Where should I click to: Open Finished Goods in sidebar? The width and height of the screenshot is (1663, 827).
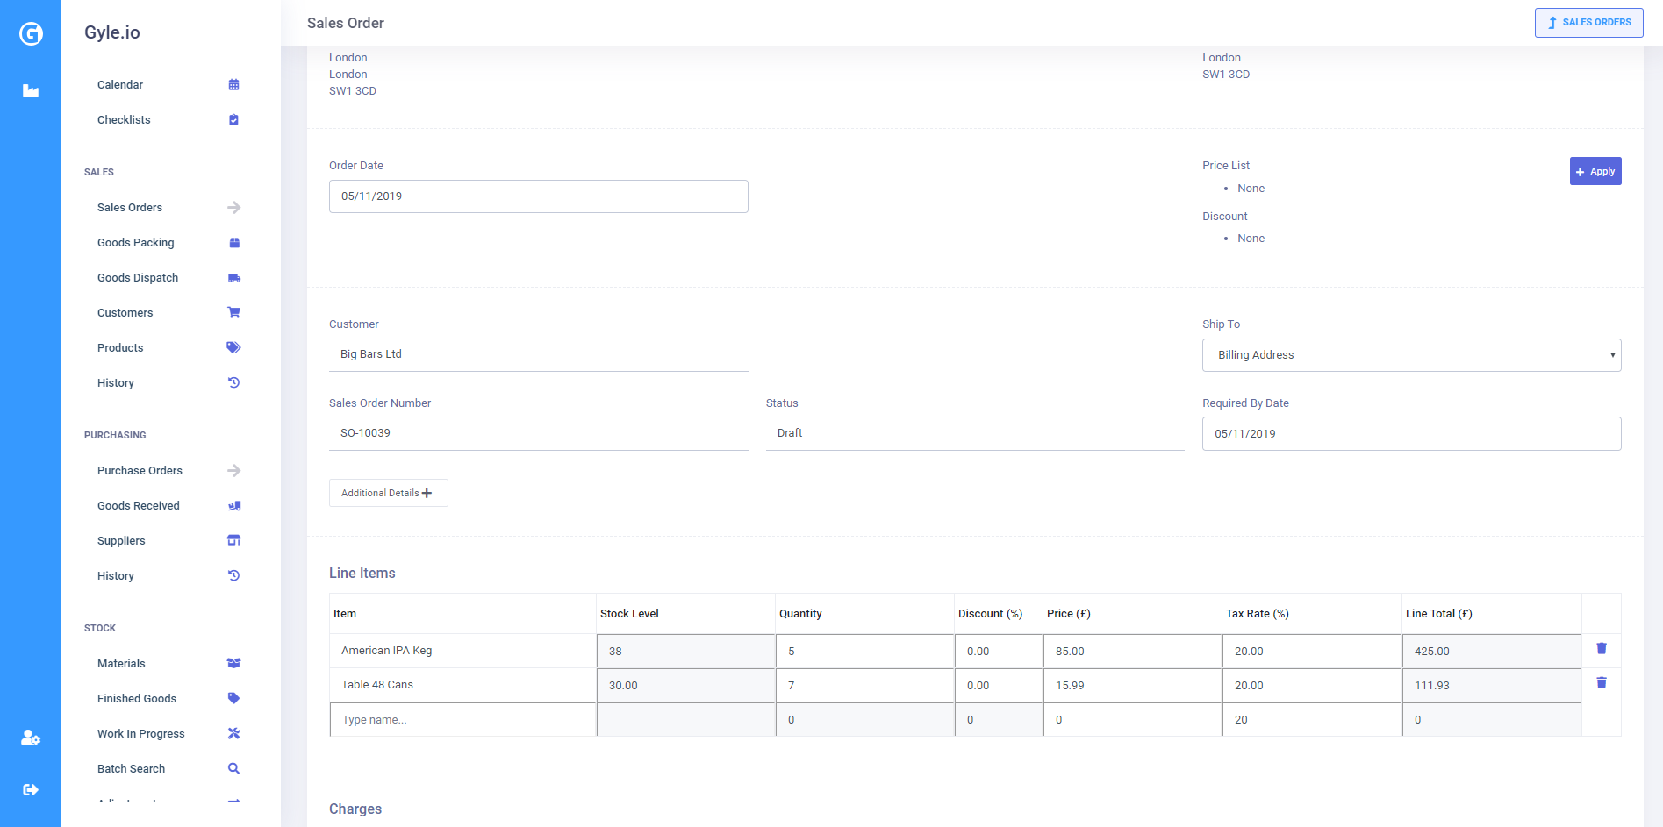[137, 699]
